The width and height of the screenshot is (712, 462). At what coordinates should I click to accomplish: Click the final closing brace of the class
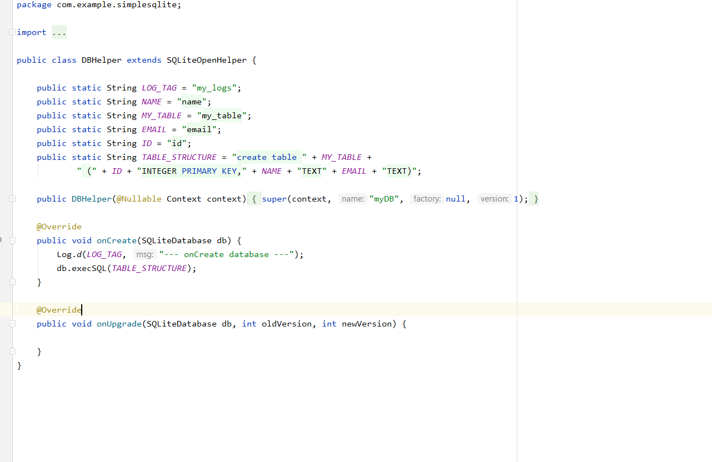point(19,365)
